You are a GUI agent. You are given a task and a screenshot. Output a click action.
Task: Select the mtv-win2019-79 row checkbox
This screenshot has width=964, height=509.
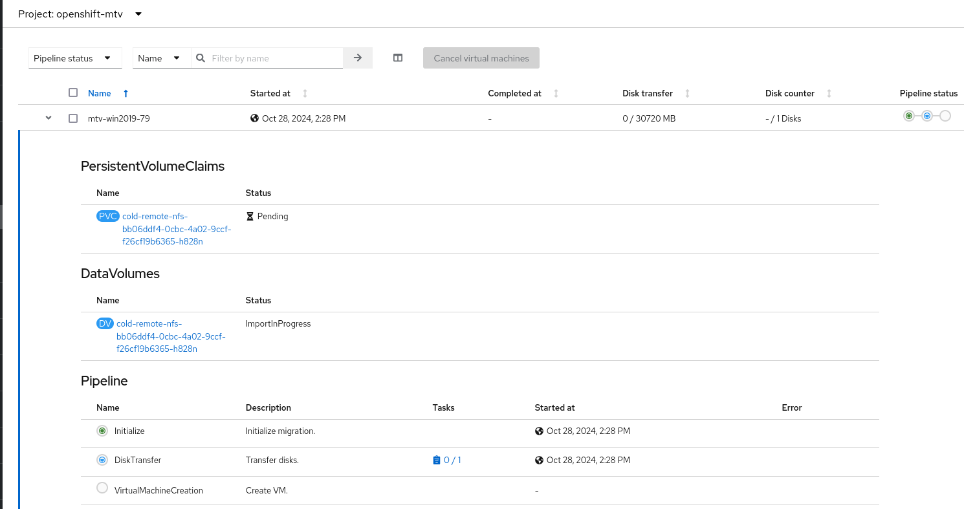[x=73, y=118]
